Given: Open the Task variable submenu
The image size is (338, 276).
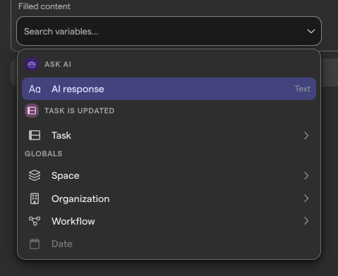Looking at the screenshot, I should click(x=169, y=135).
